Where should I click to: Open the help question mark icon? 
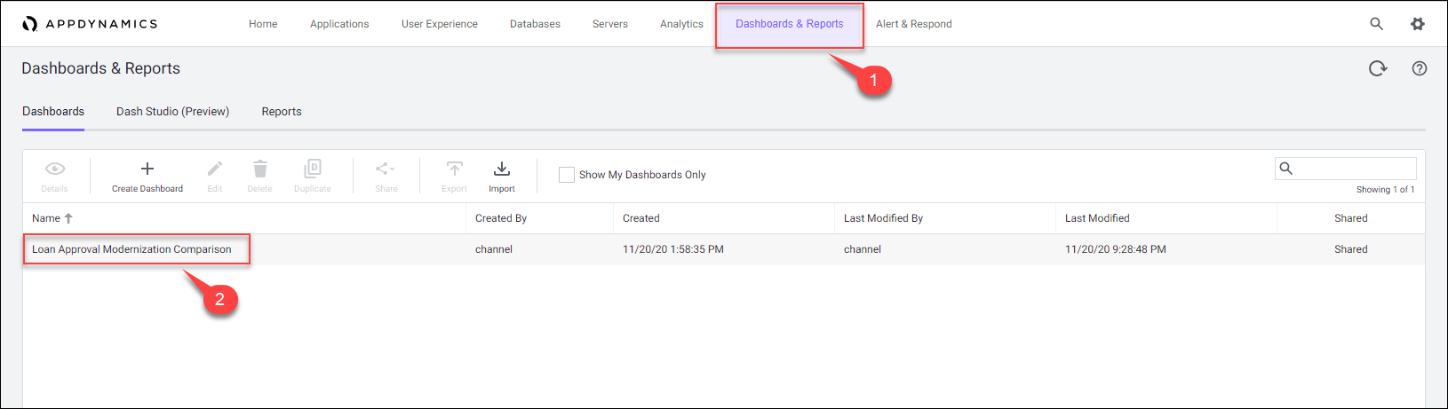coord(1419,68)
